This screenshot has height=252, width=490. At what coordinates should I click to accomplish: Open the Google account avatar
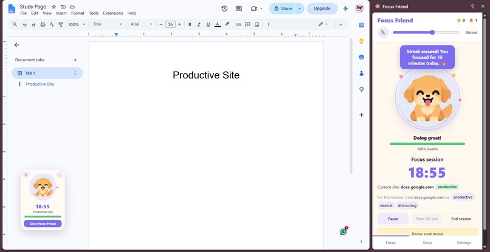(x=359, y=9)
